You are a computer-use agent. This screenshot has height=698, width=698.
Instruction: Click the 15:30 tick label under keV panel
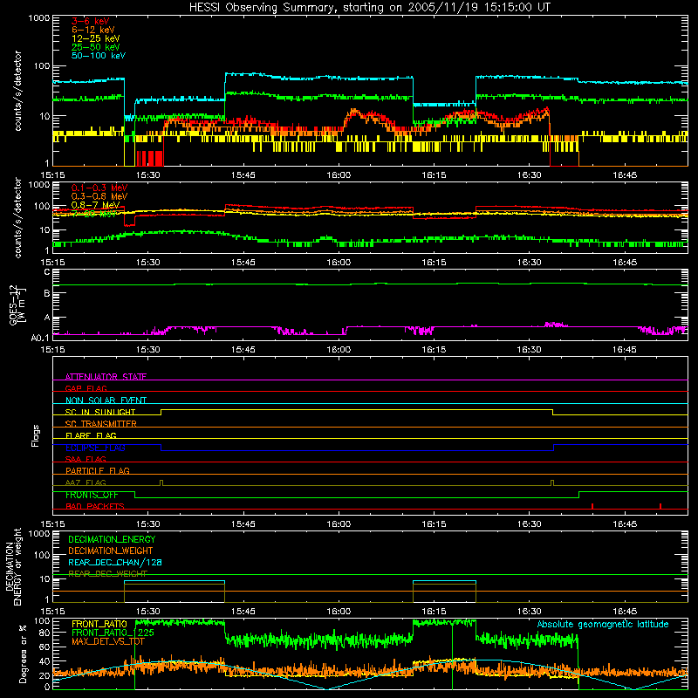pyautogui.click(x=147, y=175)
